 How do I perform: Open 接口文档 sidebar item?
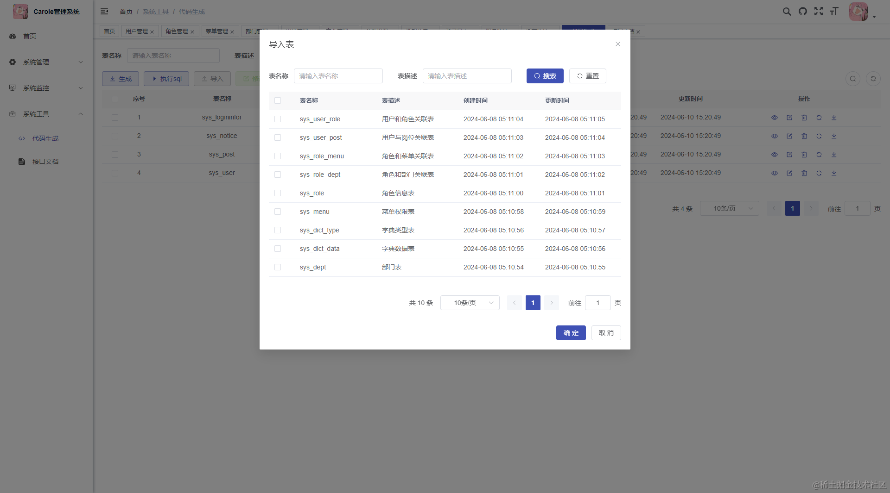click(x=46, y=162)
